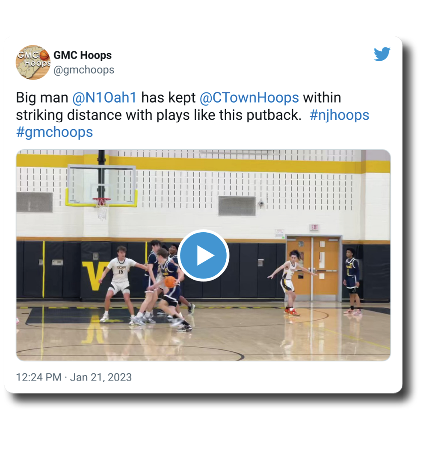Click the basketball hoop in video
Viewport: 426px width, 455px height.
[x=101, y=207]
